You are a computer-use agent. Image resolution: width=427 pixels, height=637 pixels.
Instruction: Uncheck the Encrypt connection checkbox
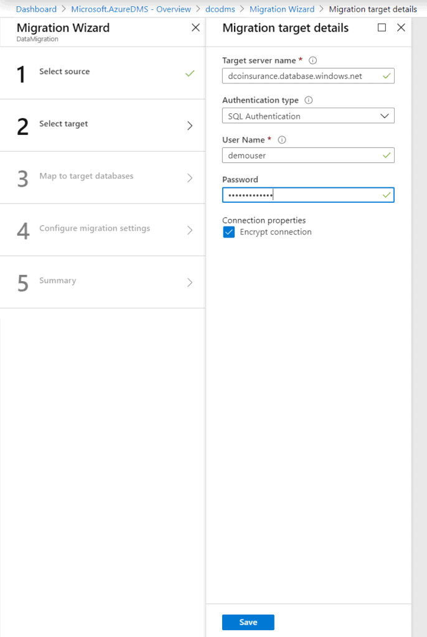(x=228, y=233)
